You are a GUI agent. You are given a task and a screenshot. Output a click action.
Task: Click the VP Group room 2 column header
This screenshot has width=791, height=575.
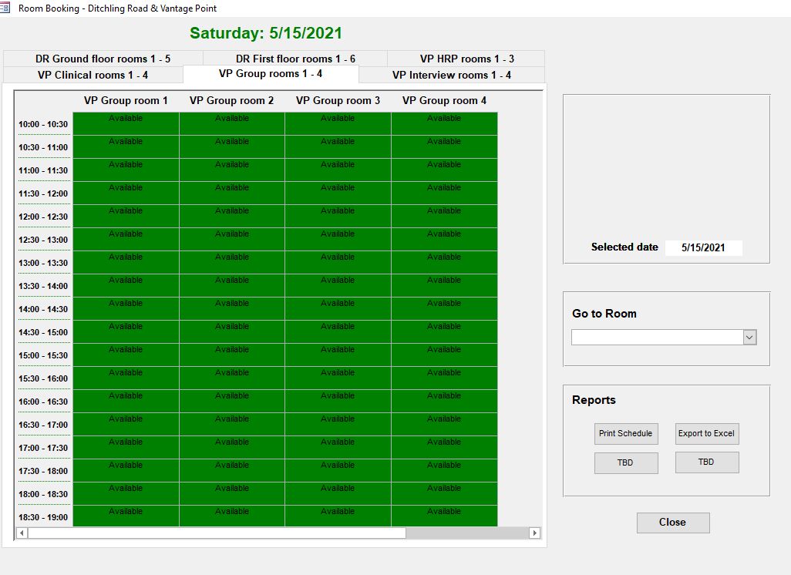point(231,100)
